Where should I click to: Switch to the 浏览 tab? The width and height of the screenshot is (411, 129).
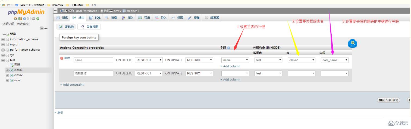[62, 18]
